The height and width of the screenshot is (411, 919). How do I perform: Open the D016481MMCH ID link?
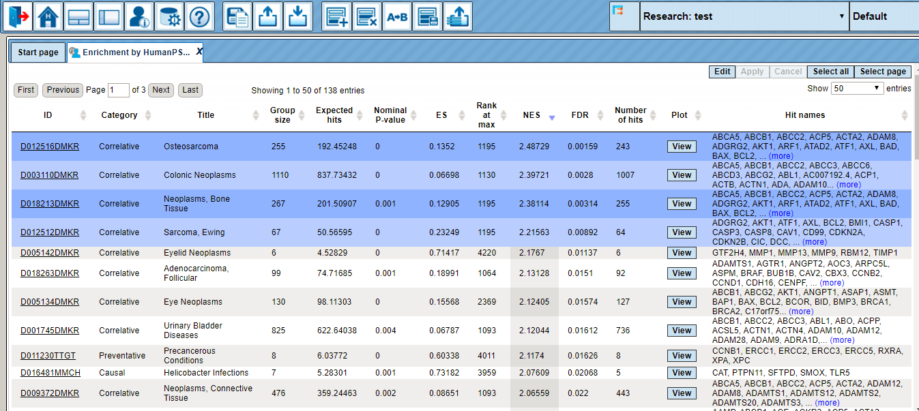[50, 373]
